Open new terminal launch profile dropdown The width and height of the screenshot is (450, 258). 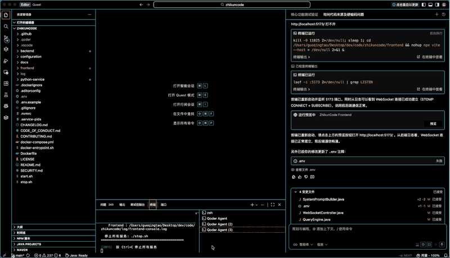point(256,205)
